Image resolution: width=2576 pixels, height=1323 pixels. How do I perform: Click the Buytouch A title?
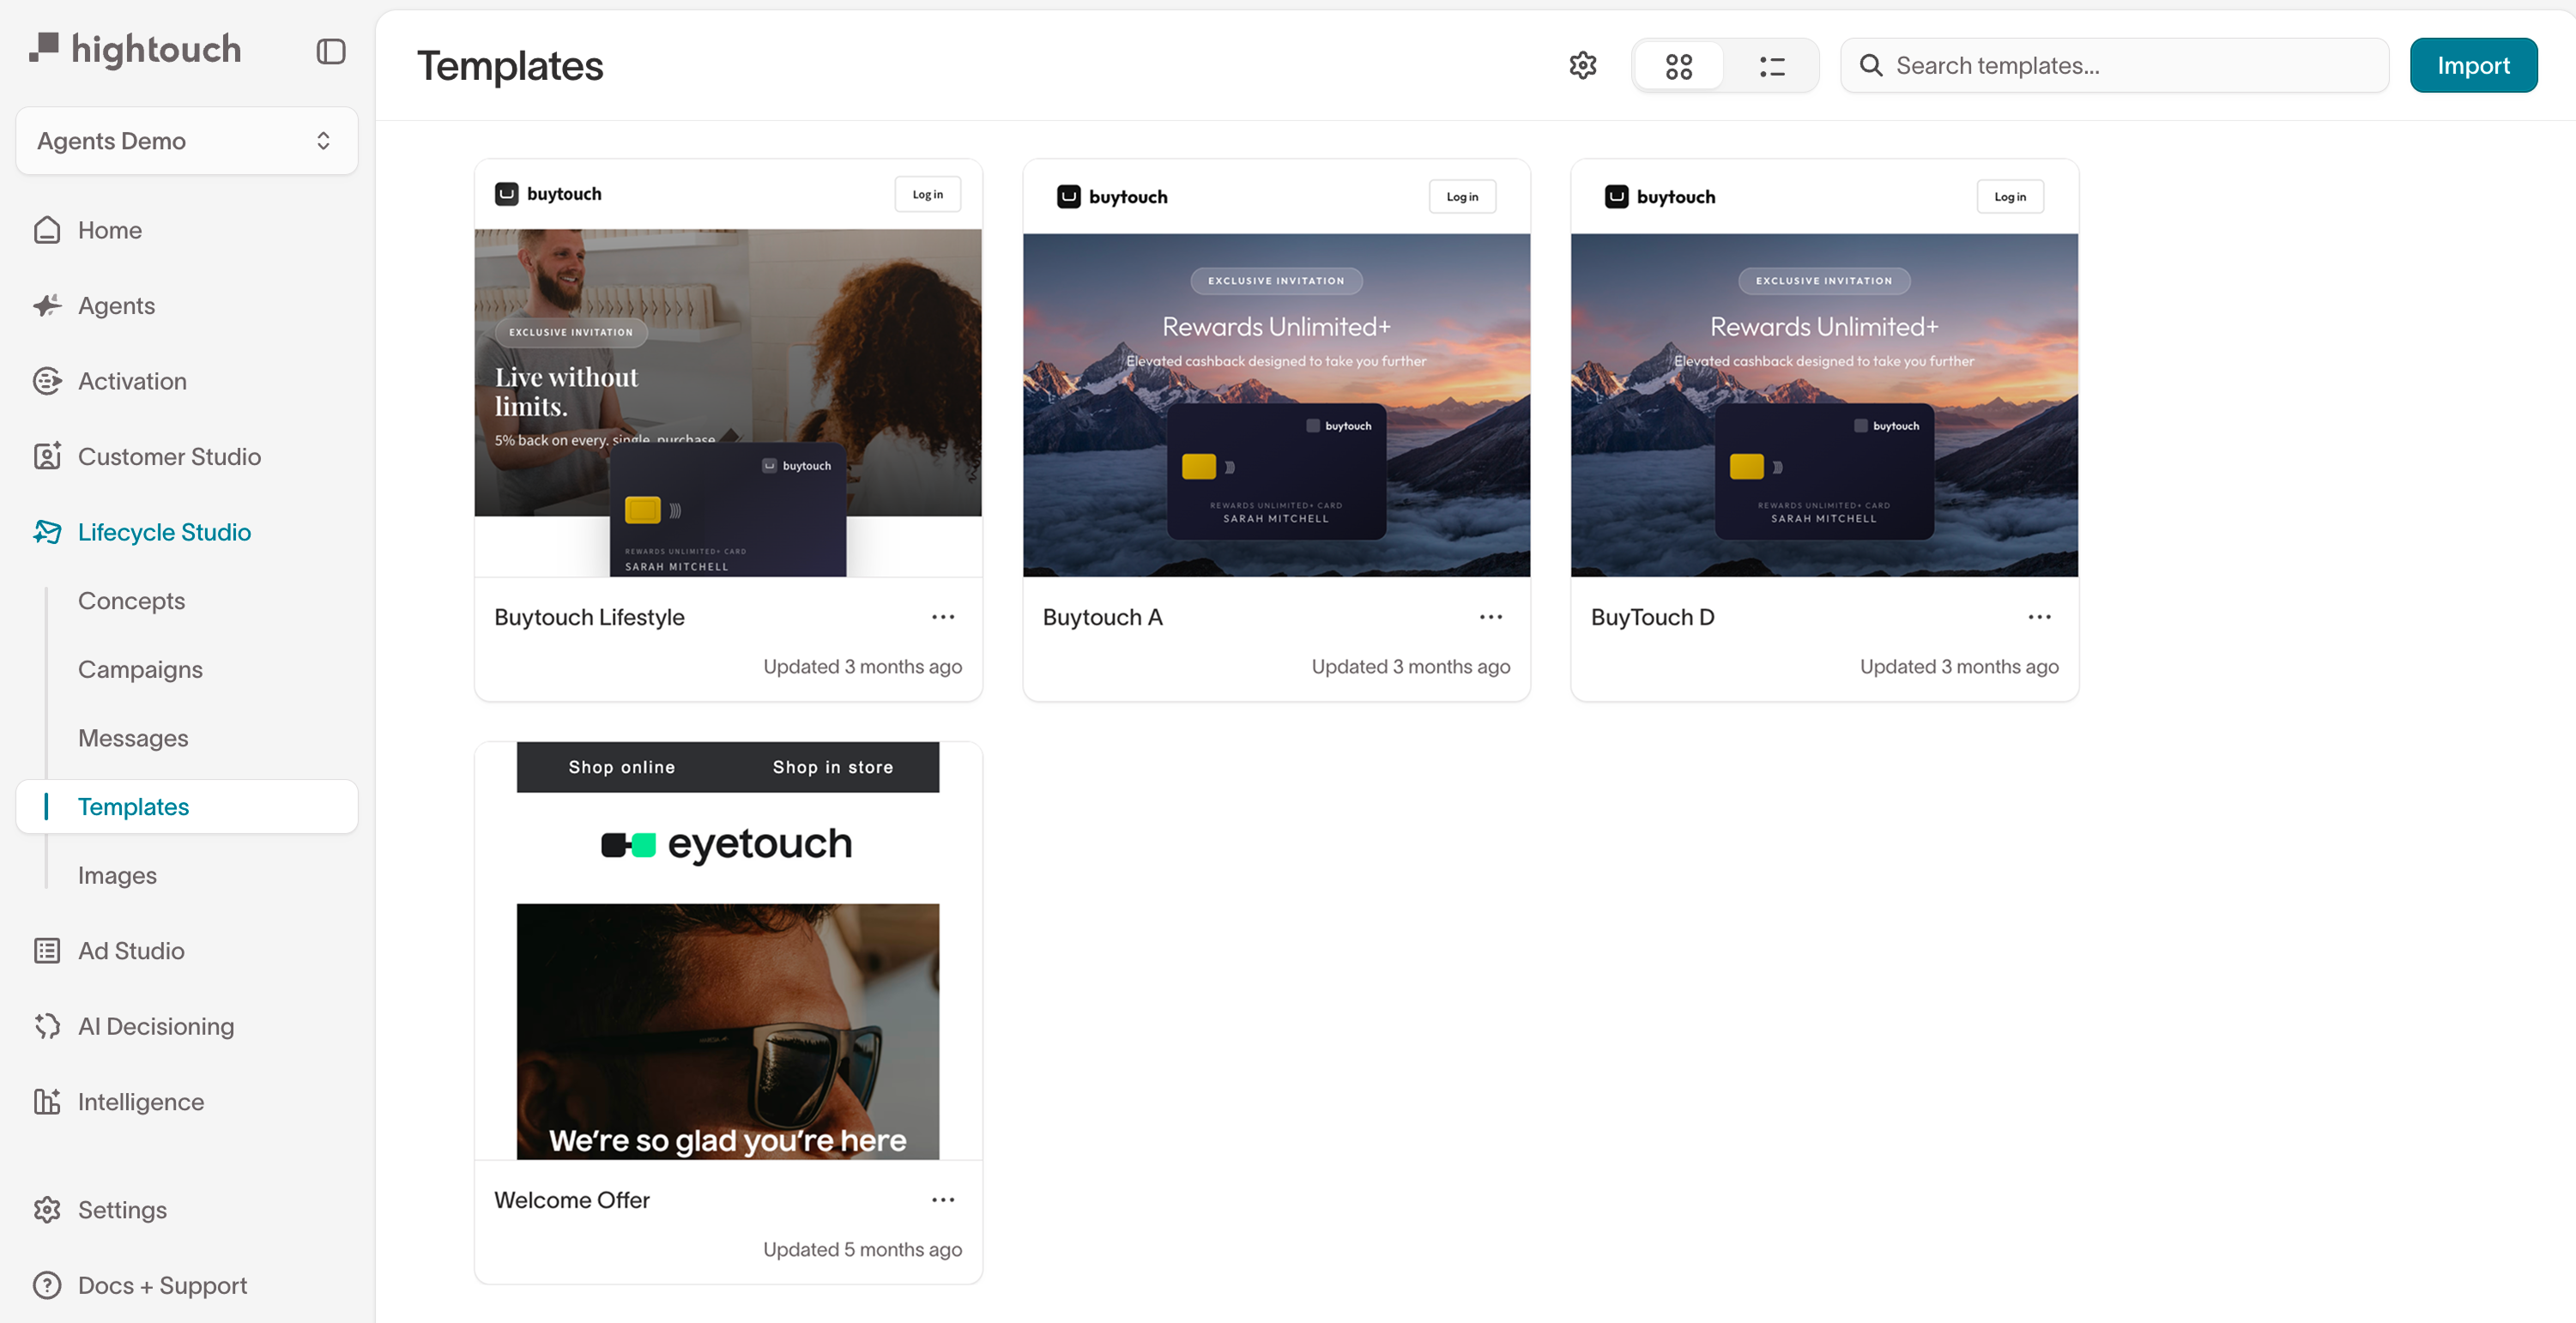coord(1102,617)
